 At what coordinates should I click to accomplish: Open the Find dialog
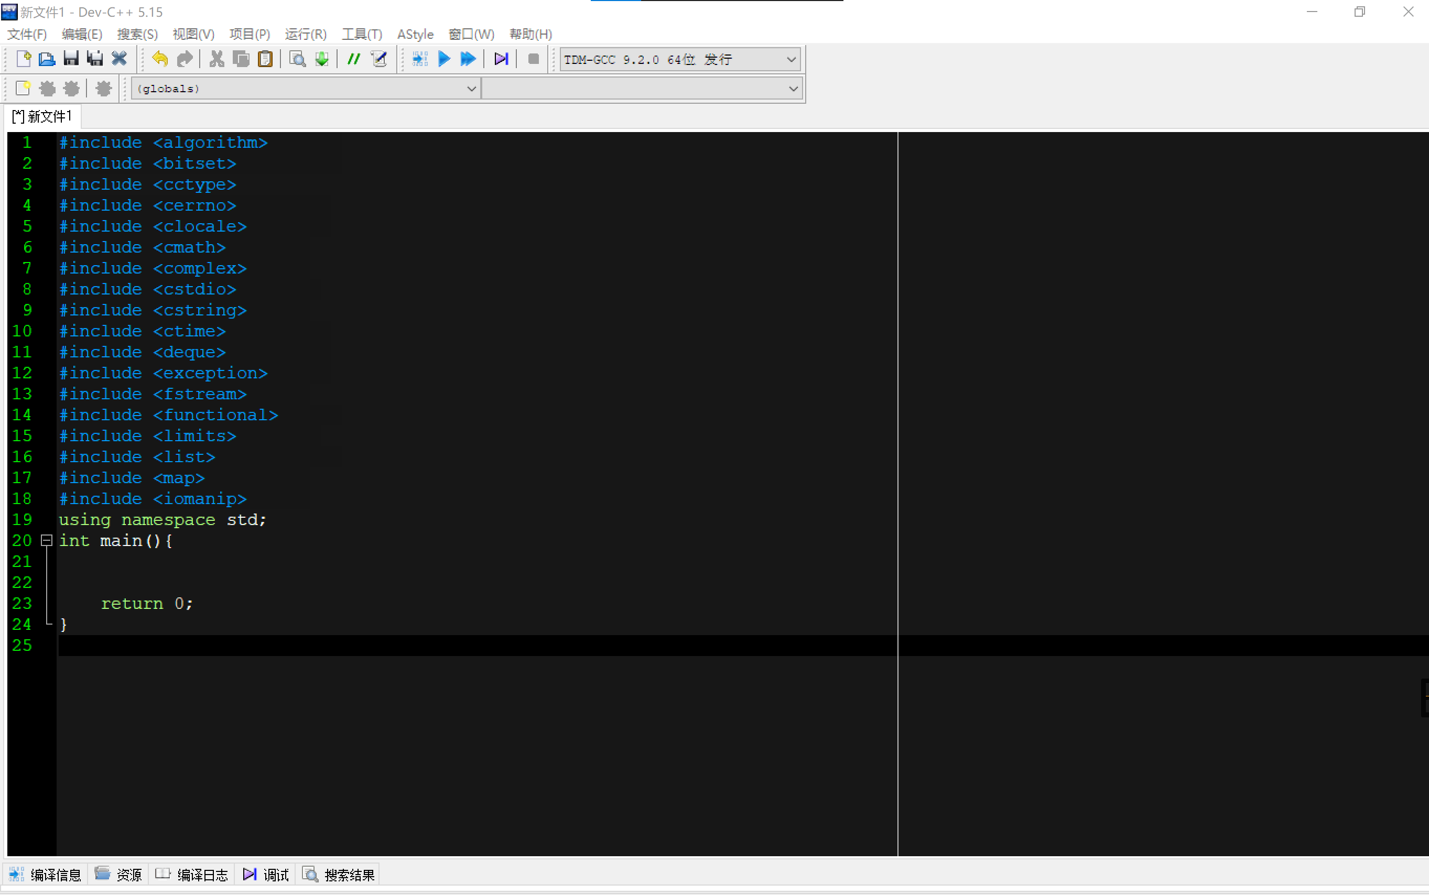tap(297, 59)
